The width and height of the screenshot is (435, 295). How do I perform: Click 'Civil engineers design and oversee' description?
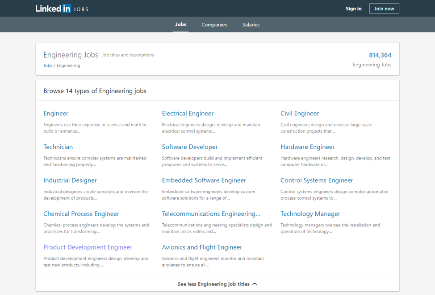(x=326, y=128)
